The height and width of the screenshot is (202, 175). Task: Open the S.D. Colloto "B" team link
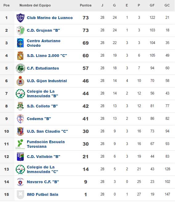pyautogui.click(x=42, y=106)
